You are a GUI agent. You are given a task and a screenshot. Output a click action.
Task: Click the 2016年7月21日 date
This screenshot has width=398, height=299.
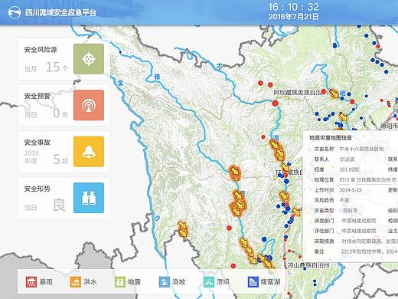293,17
